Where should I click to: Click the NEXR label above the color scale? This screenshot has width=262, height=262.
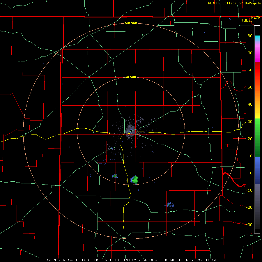pyautogui.click(x=256, y=17)
